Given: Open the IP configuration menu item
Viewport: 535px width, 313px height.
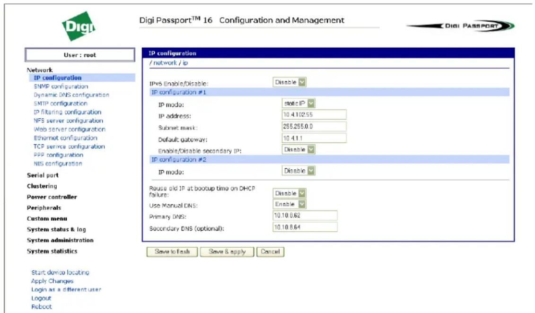Looking at the screenshot, I should (58, 78).
